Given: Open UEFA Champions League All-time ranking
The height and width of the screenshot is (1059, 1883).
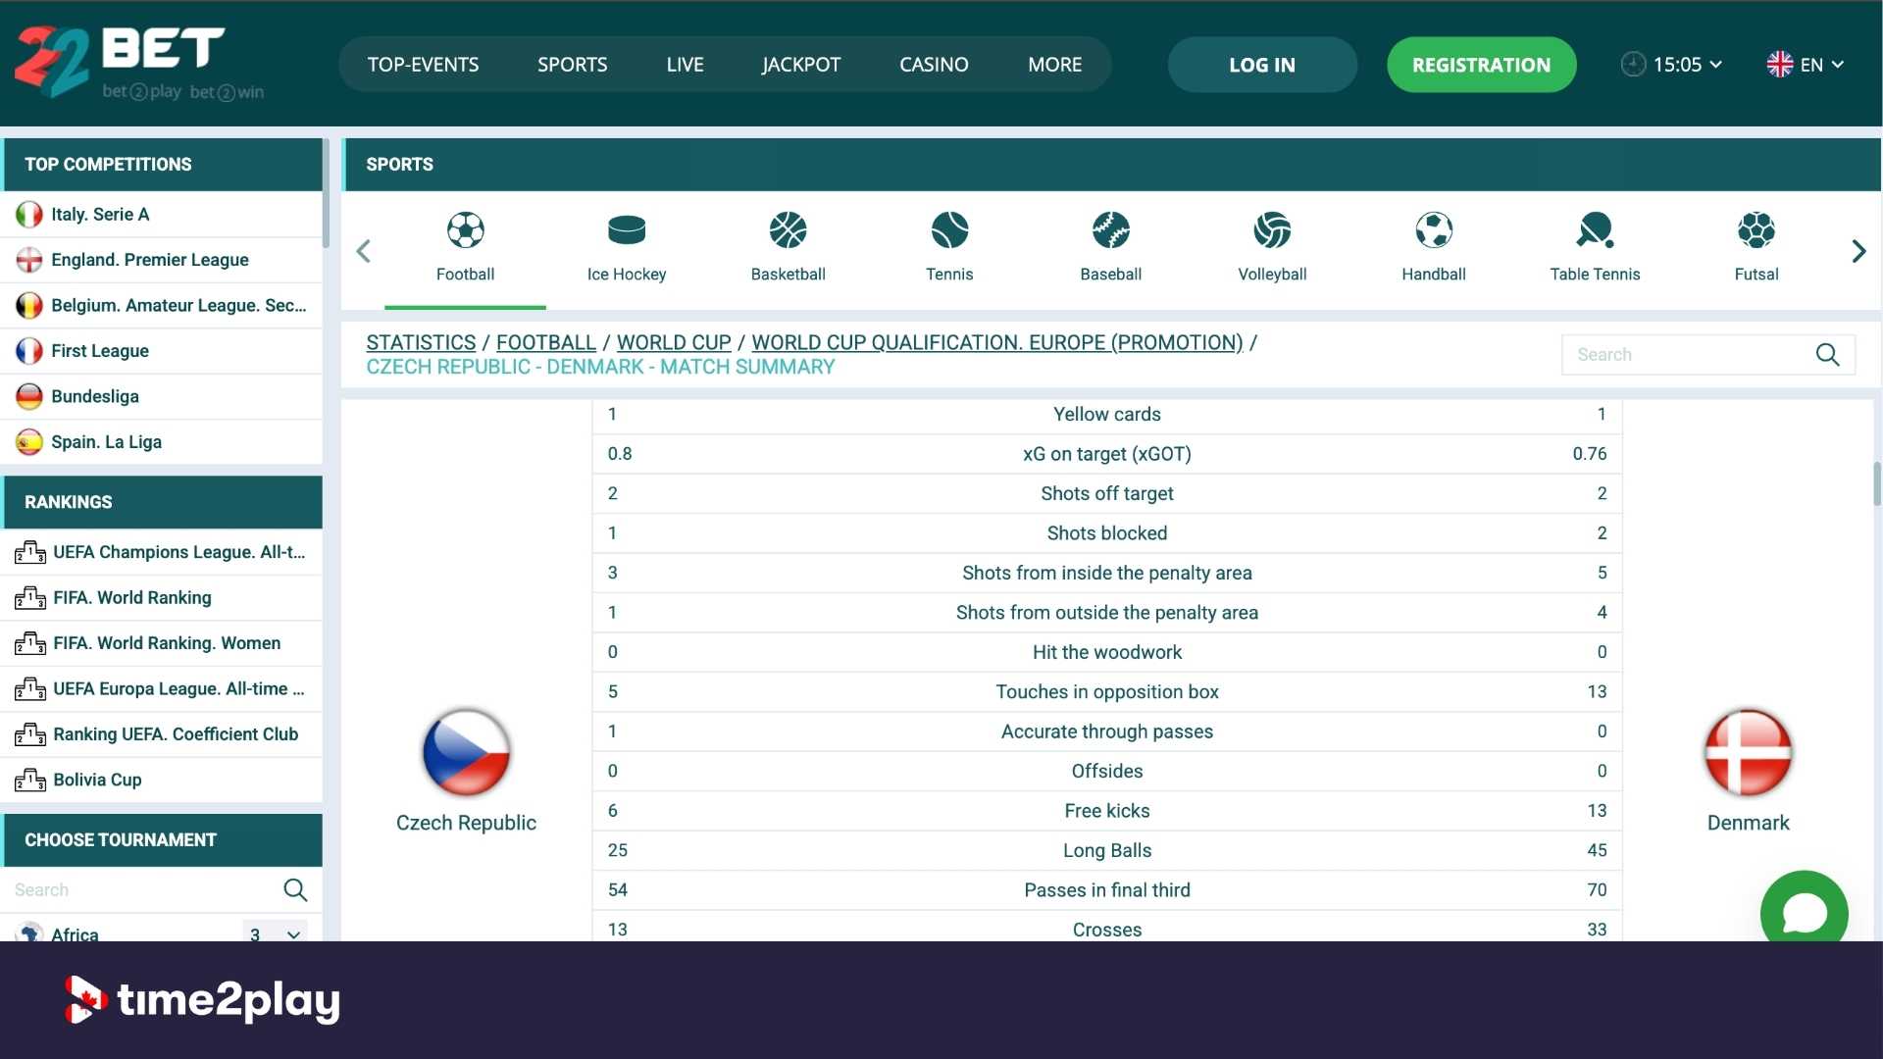Looking at the screenshot, I should point(162,552).
